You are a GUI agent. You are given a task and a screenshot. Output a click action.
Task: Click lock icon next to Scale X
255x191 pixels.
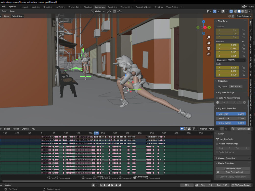[x=243, y=67]
